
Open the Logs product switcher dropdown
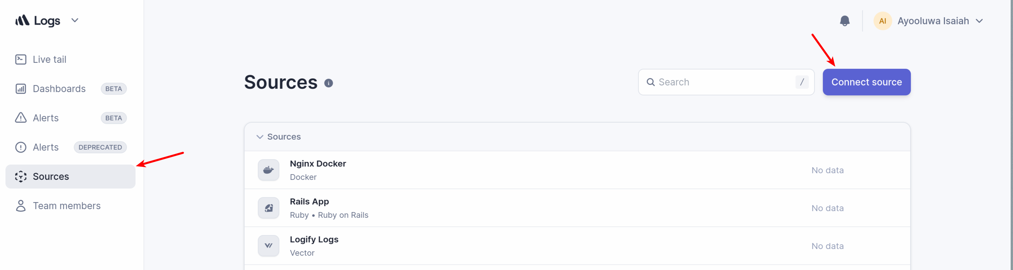point(75,20)
